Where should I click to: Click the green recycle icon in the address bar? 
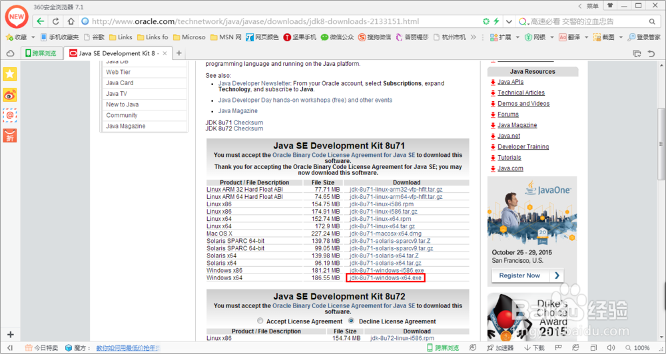click(486, 21)
